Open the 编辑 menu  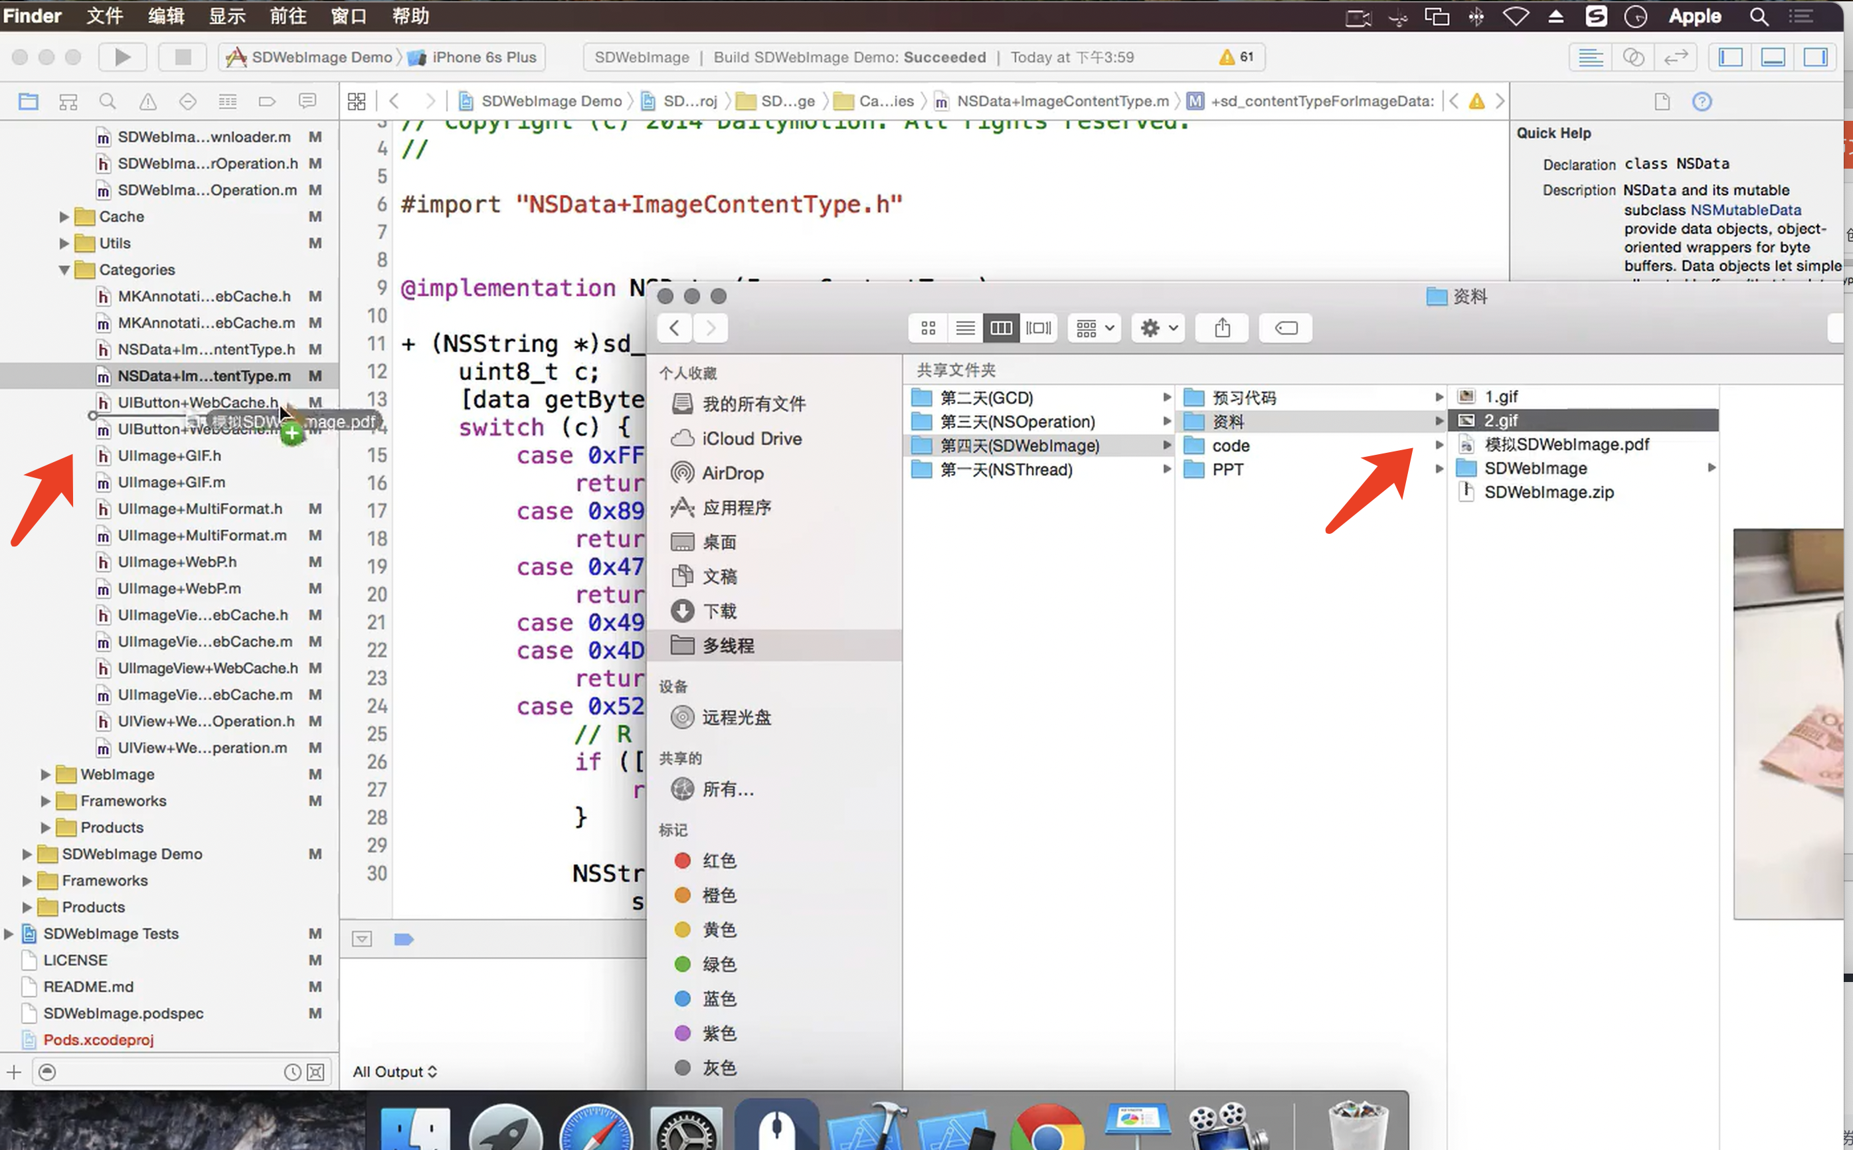point(166,16)
